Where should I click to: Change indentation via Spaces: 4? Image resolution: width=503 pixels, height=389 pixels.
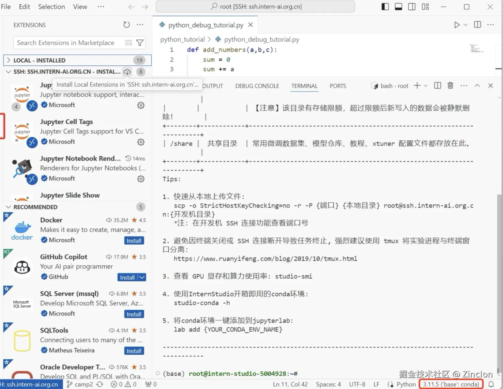pos(328,384)
